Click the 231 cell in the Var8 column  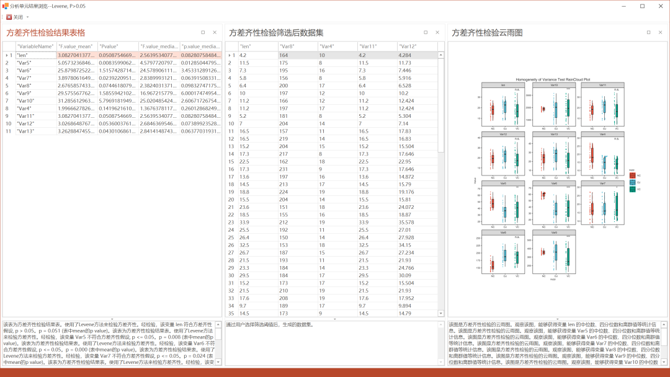[298, 169]
